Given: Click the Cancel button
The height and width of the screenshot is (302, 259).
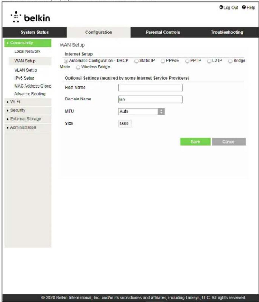Looking at the screenshot, I should (229, 142).
